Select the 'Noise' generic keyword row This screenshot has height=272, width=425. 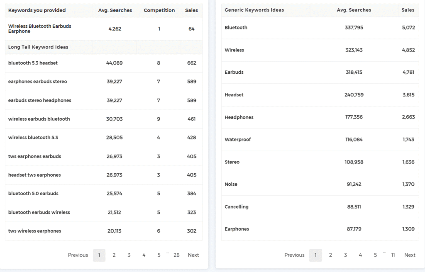coord(230,184)
